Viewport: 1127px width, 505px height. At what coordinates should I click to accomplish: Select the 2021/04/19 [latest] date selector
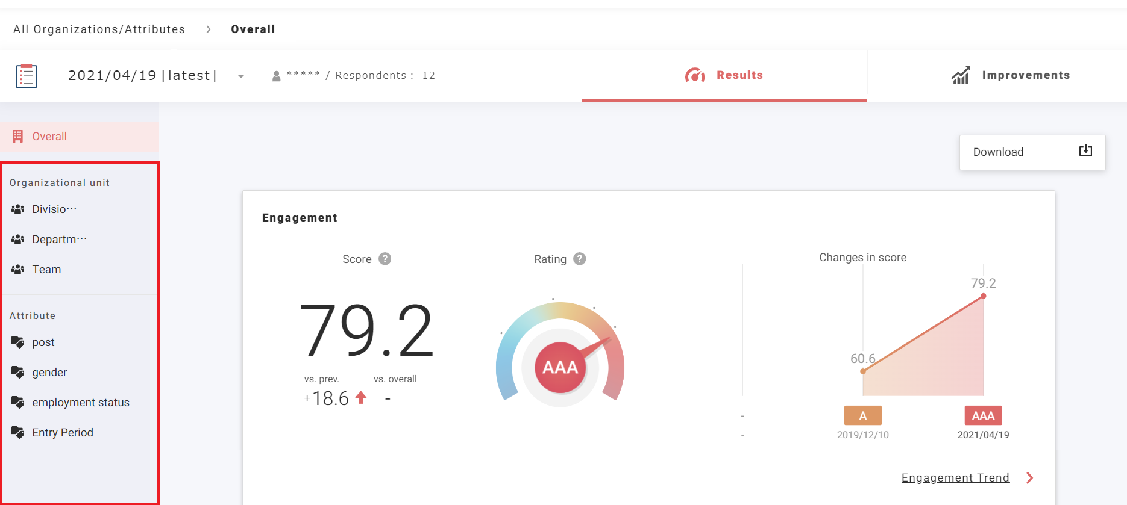142,75
